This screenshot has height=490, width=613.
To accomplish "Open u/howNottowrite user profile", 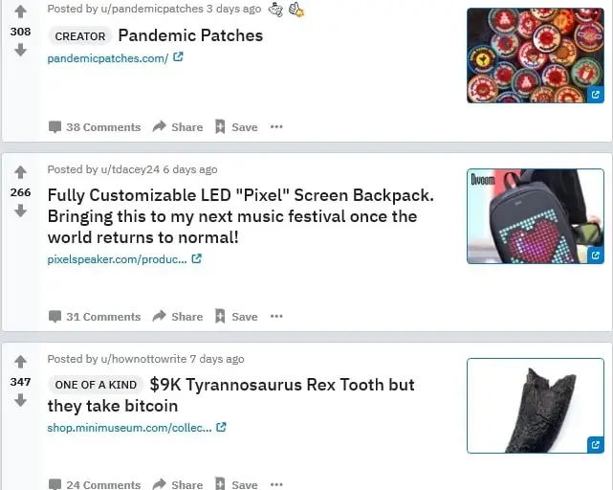I will [x=143, y=359].
